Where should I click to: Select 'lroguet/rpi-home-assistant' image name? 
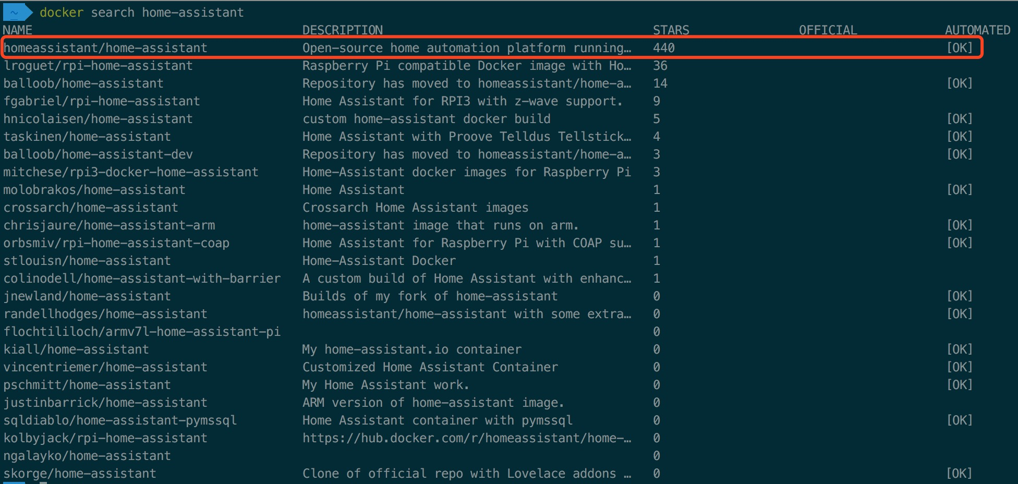tap(98, 66)
